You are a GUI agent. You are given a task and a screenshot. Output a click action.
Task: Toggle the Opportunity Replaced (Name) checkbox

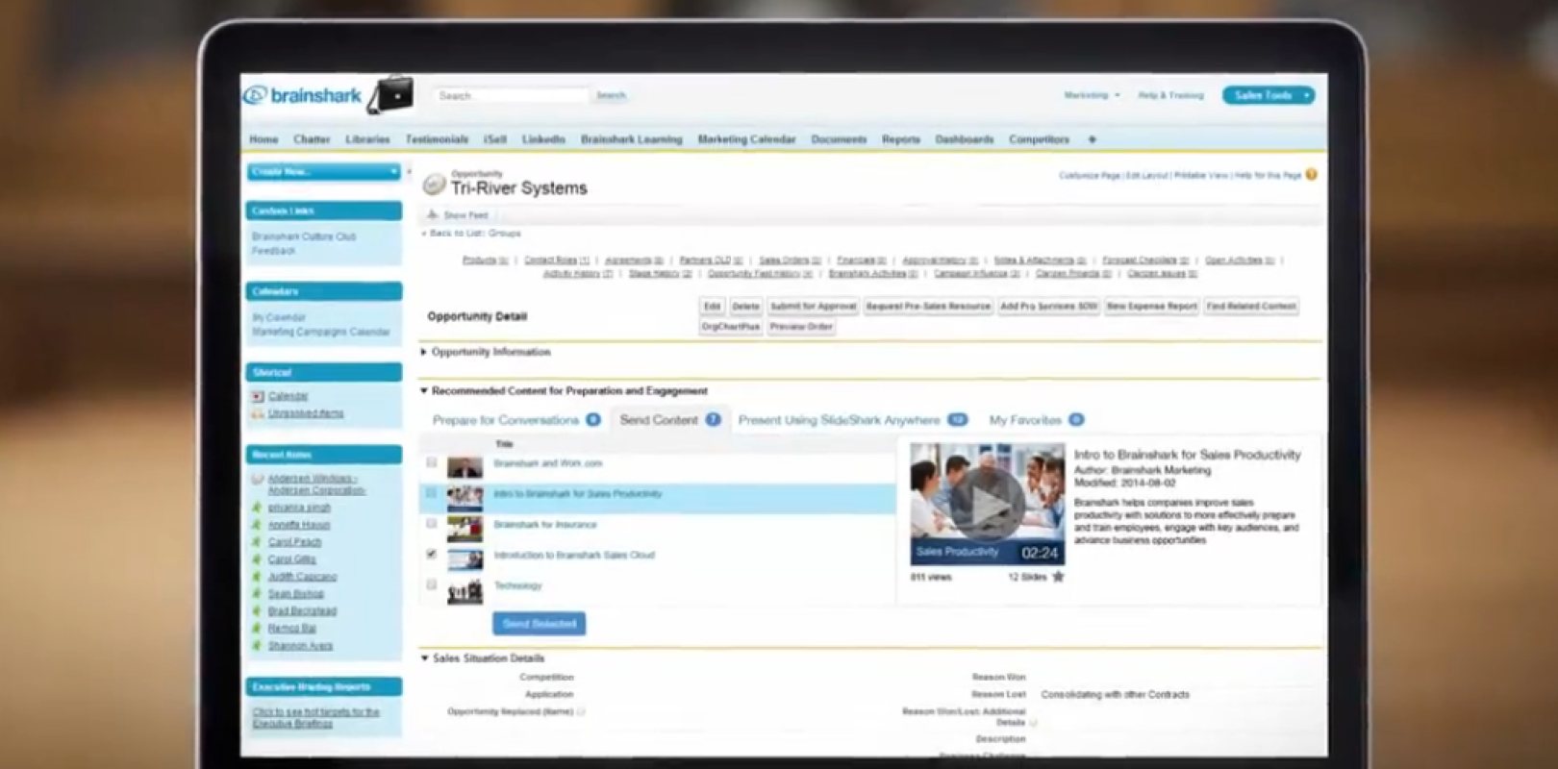(581, 711)
